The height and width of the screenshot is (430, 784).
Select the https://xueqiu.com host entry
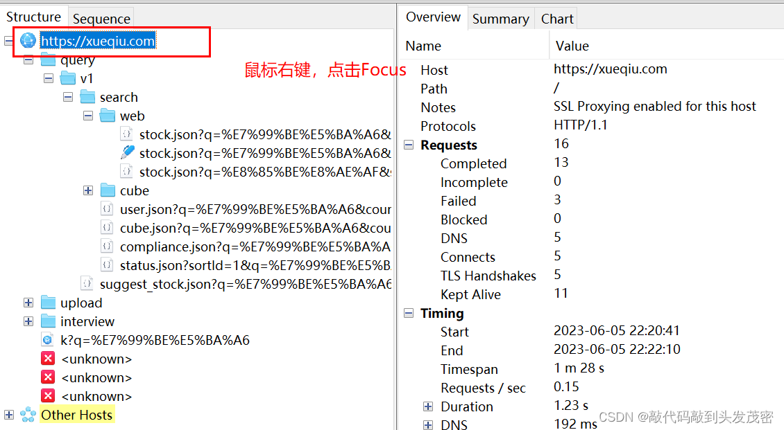(98, 41)
